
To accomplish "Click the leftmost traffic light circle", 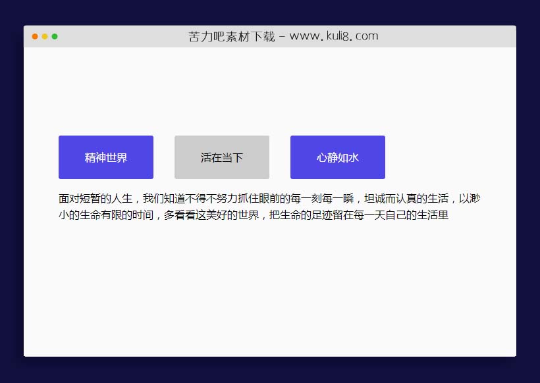I will click(34, 36).
